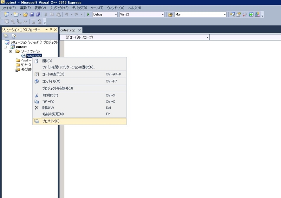Image resolution: width=281 pixels, height=198 pixels.
Task: Save the file with the floppy disk icon
Action: [32, 14]
